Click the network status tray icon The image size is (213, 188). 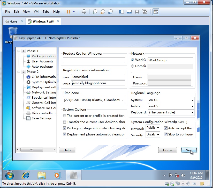click(177, 175)
